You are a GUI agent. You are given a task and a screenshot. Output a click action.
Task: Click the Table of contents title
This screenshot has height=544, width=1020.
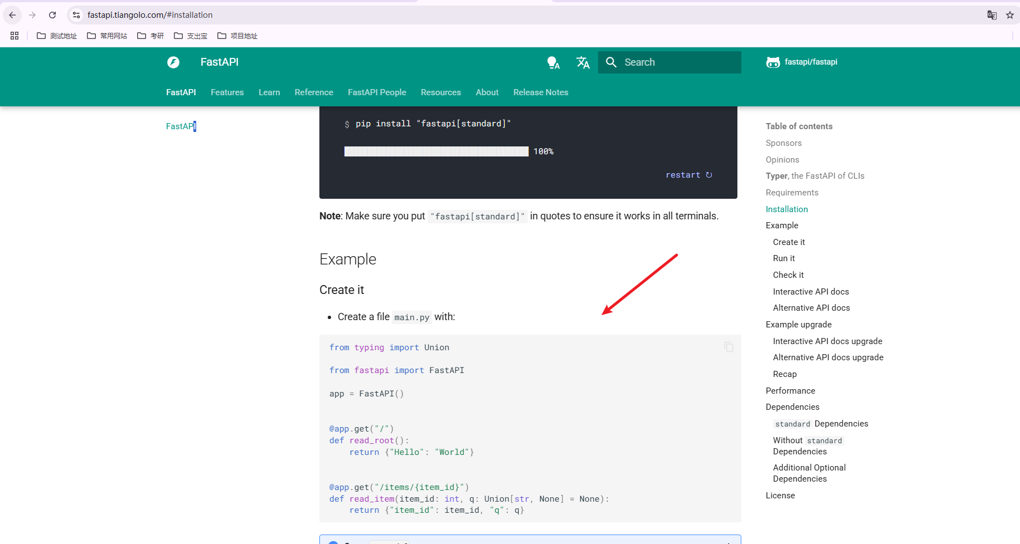[x=799, y=126]
